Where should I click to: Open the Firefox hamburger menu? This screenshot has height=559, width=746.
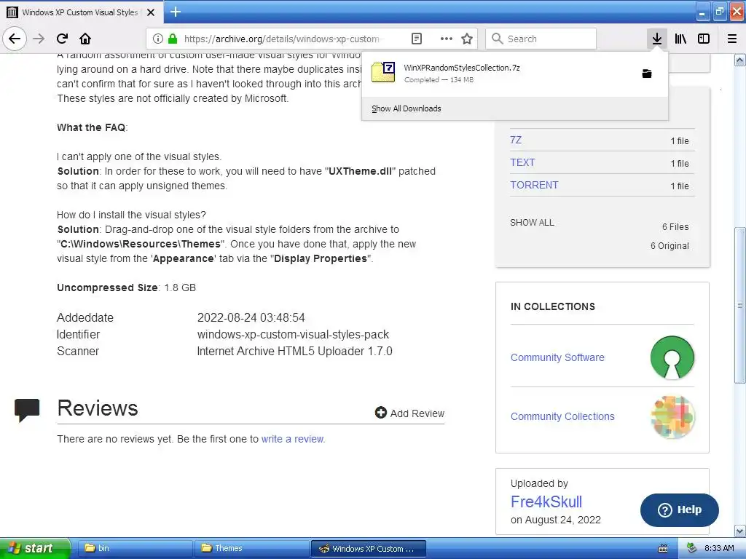click(732, 39)
